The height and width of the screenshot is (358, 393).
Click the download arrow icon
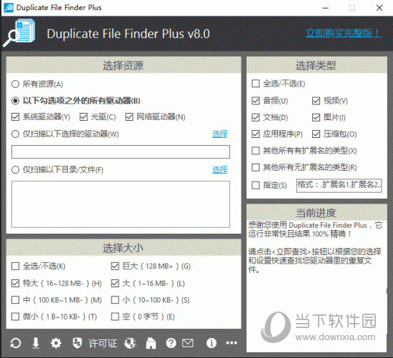tap(36, 343)
